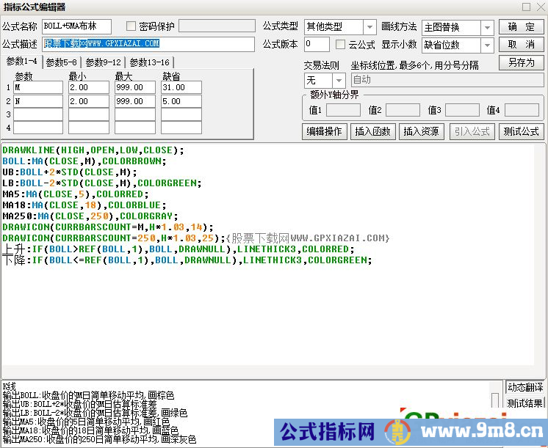This screenshot has width=548, height=448.
Task: Open the 公式类型 dropdown
Action: click(x=369, y=27)
